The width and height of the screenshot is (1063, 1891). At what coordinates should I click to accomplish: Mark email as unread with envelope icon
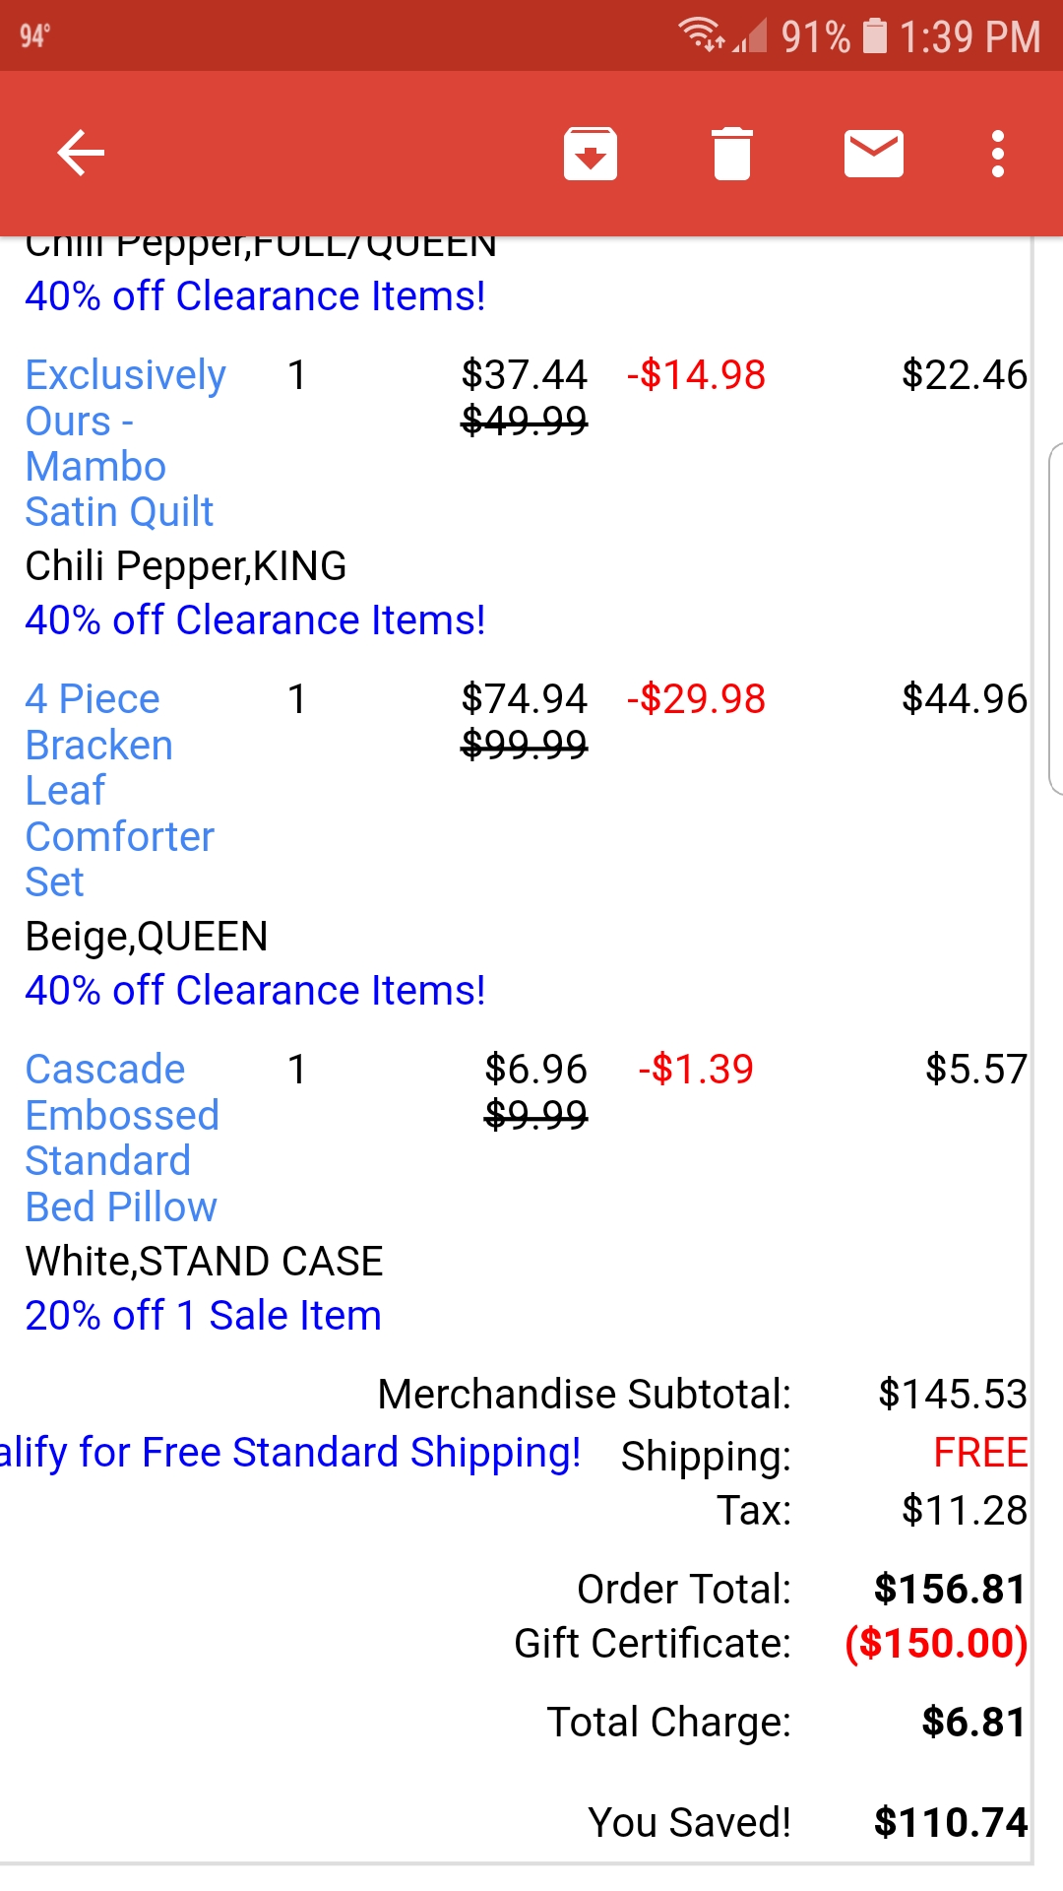[x=874, y=154]
